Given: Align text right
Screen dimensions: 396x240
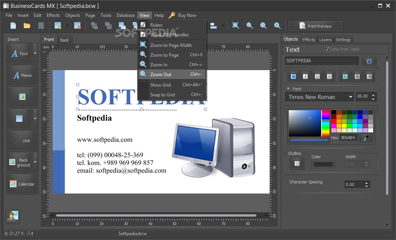Looking at the screenshot, I should point(369,76).
